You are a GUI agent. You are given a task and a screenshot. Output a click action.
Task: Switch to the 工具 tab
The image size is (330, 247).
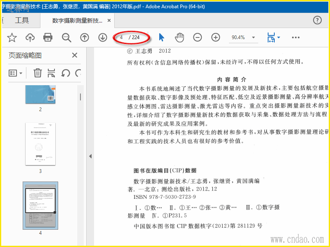pyautogui.click(x=22, y=20)
